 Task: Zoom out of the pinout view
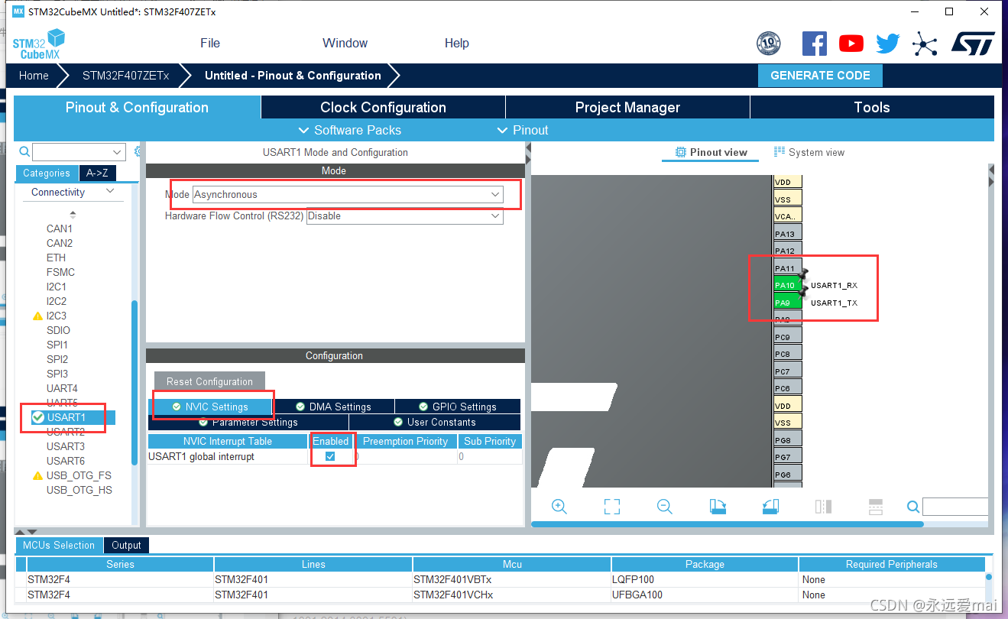pyautogui.click(x=665, y=506)
